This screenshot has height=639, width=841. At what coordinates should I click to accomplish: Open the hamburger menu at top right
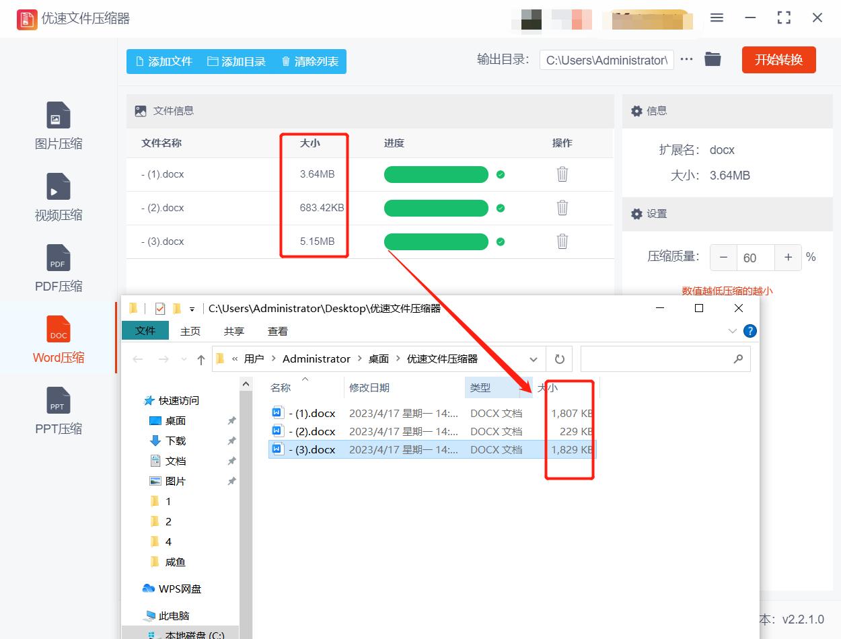(717, 18)
